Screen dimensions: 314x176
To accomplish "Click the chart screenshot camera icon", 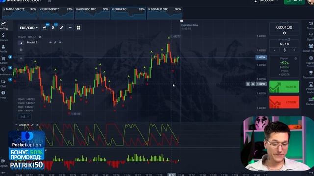I will click(21, 50).
